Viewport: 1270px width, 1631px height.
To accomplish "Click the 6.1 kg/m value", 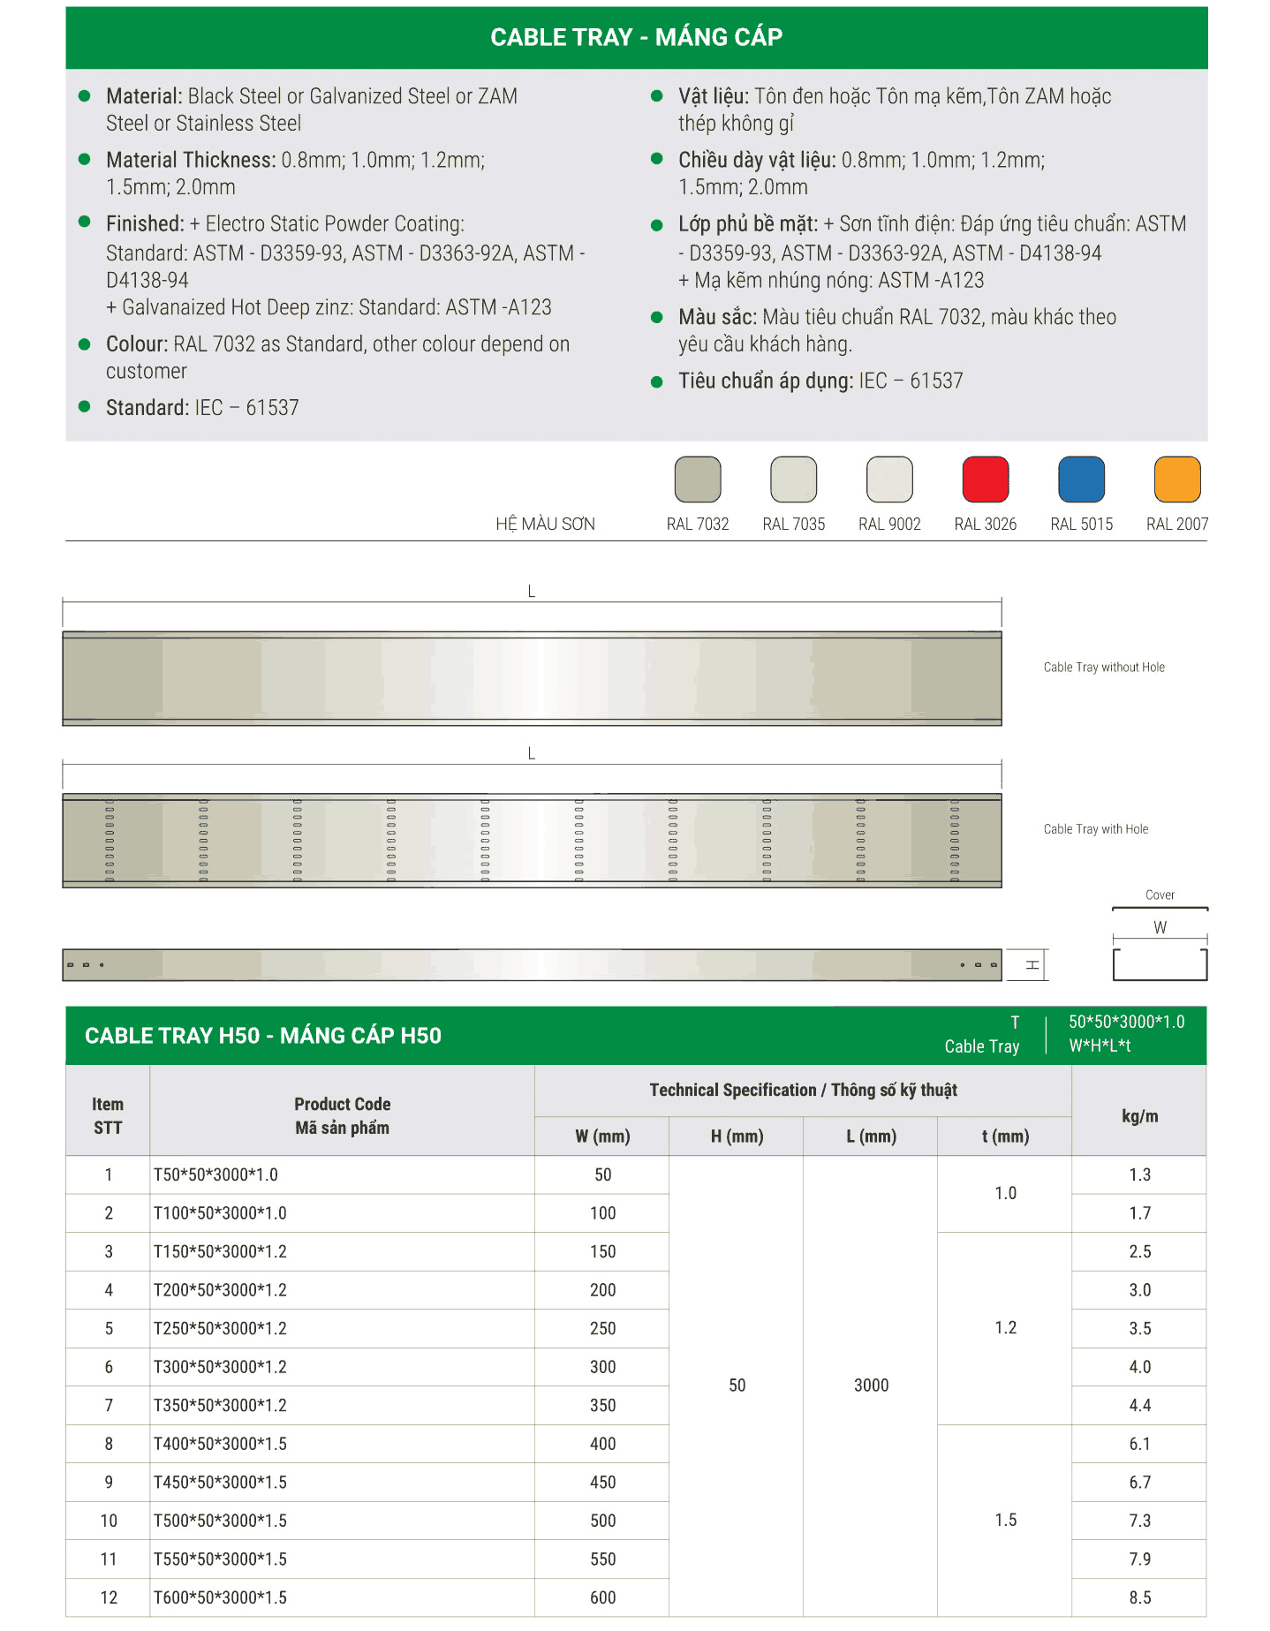I will coord(1139,1443).
